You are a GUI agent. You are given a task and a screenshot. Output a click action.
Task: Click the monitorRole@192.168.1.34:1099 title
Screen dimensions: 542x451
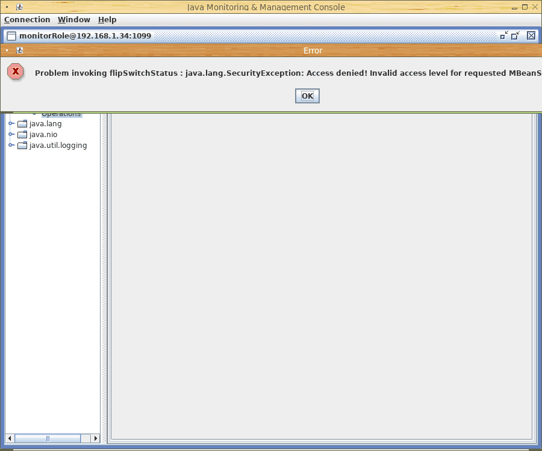(86, 36)
